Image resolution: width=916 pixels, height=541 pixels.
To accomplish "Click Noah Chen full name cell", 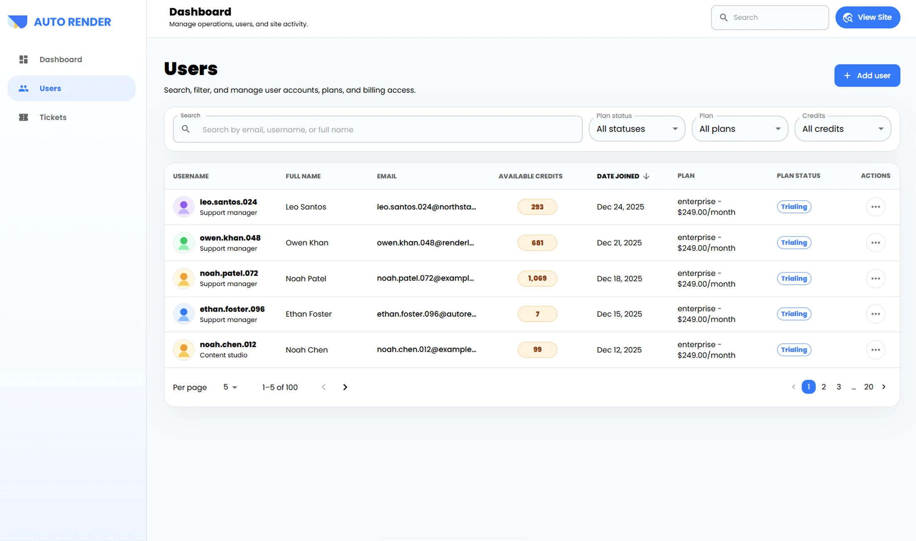I will 306,350.
